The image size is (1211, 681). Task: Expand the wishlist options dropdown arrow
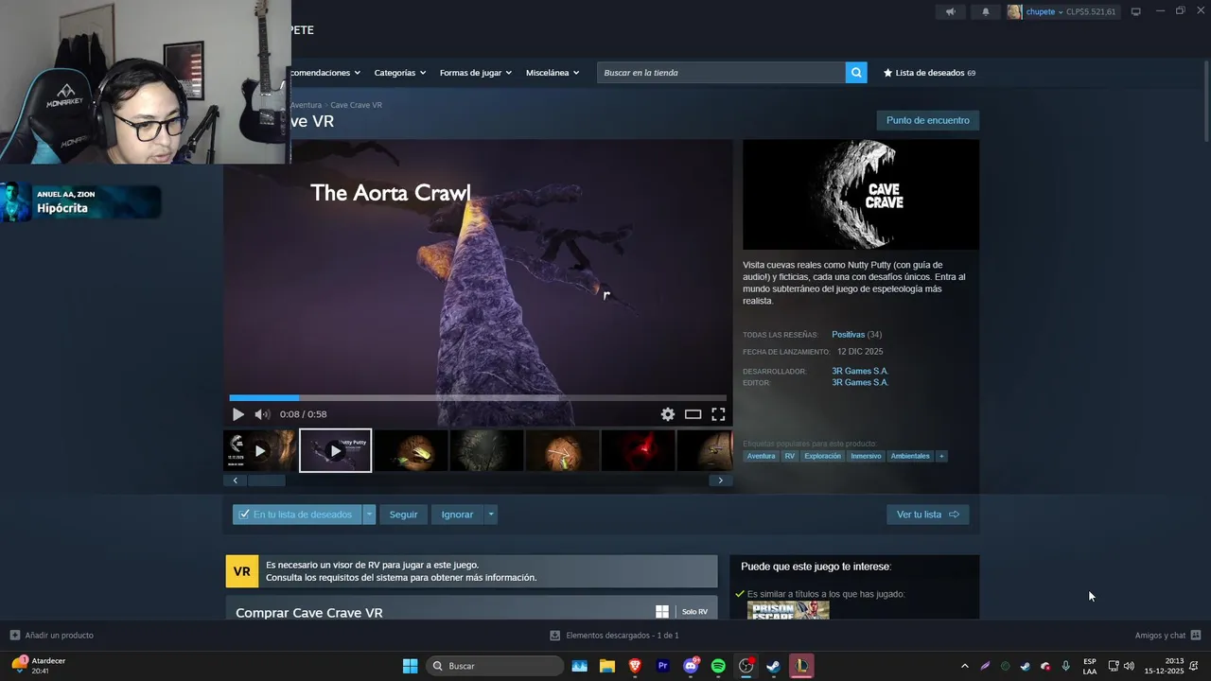(x=369, y=515)
